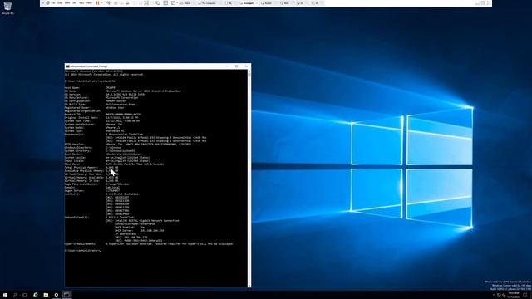Click the 'Host Name:' line in output
This screenshot has height=299, width=532.
click(x=91, y=88)
